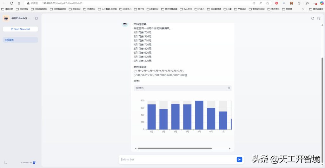
Task: Open the 项目地址 bookmark folder
Action: pos(75,9)
